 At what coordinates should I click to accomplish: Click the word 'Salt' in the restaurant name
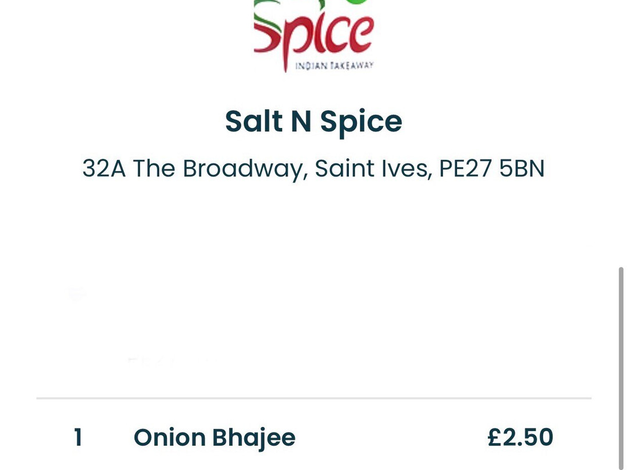254,121
